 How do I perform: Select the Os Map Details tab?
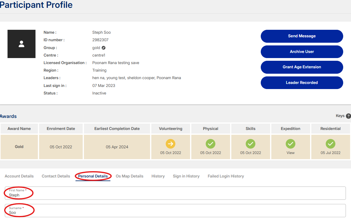130,176
